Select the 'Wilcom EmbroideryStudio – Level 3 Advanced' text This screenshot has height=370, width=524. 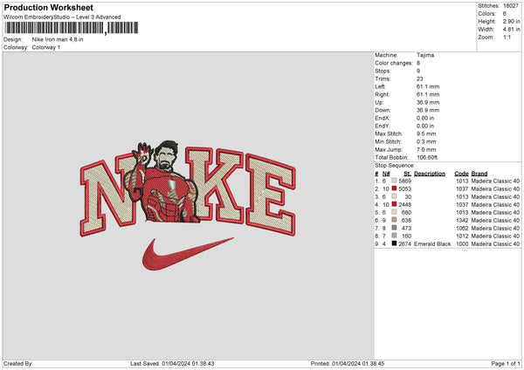pyautogui.click(x=62, y=17)
